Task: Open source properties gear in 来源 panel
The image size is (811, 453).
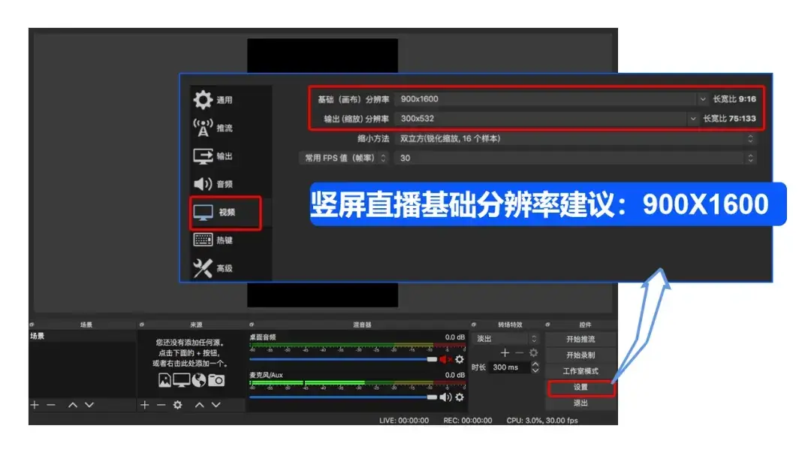Action: pyautogui.click(x=178, y=405)
